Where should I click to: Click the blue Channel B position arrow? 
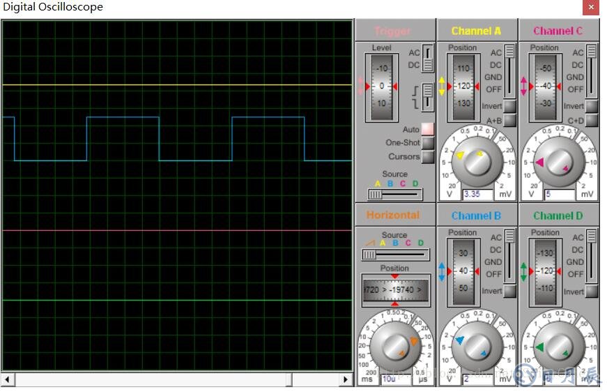coord(441,271)
